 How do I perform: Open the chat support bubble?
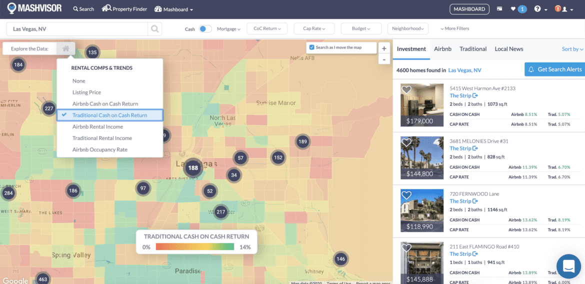click(568, 266)
